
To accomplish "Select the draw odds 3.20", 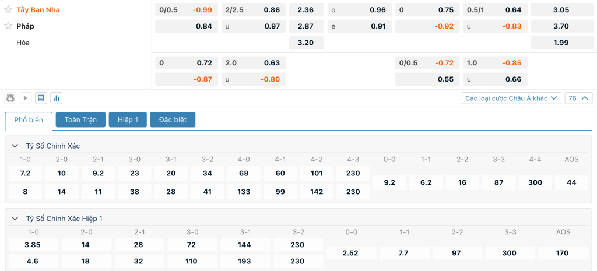I will pos(307,42).
